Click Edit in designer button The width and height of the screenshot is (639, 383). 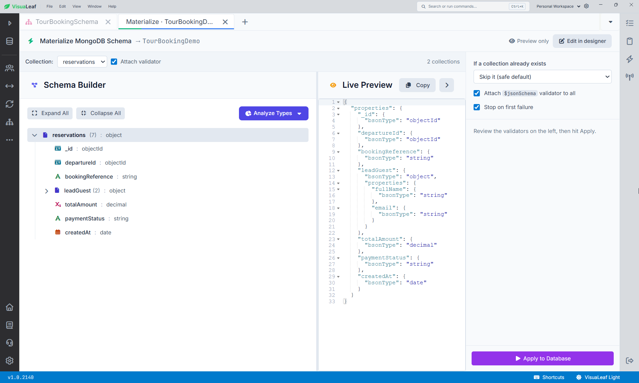pyautogui.click(x=582, y=41)
